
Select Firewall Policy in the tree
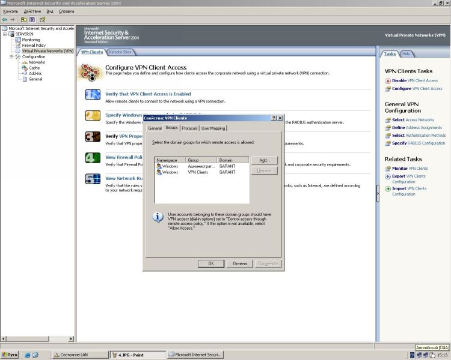(34, 45)
